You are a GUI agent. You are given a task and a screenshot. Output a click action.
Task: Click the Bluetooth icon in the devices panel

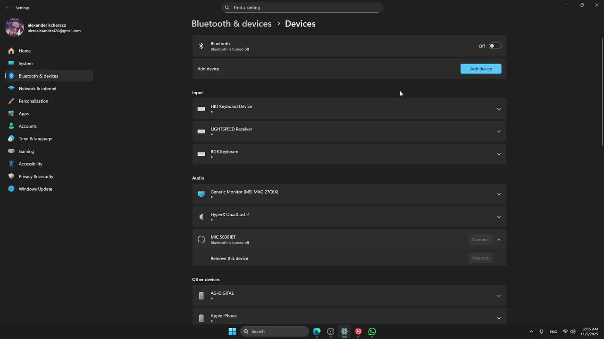tap(201, 46)
